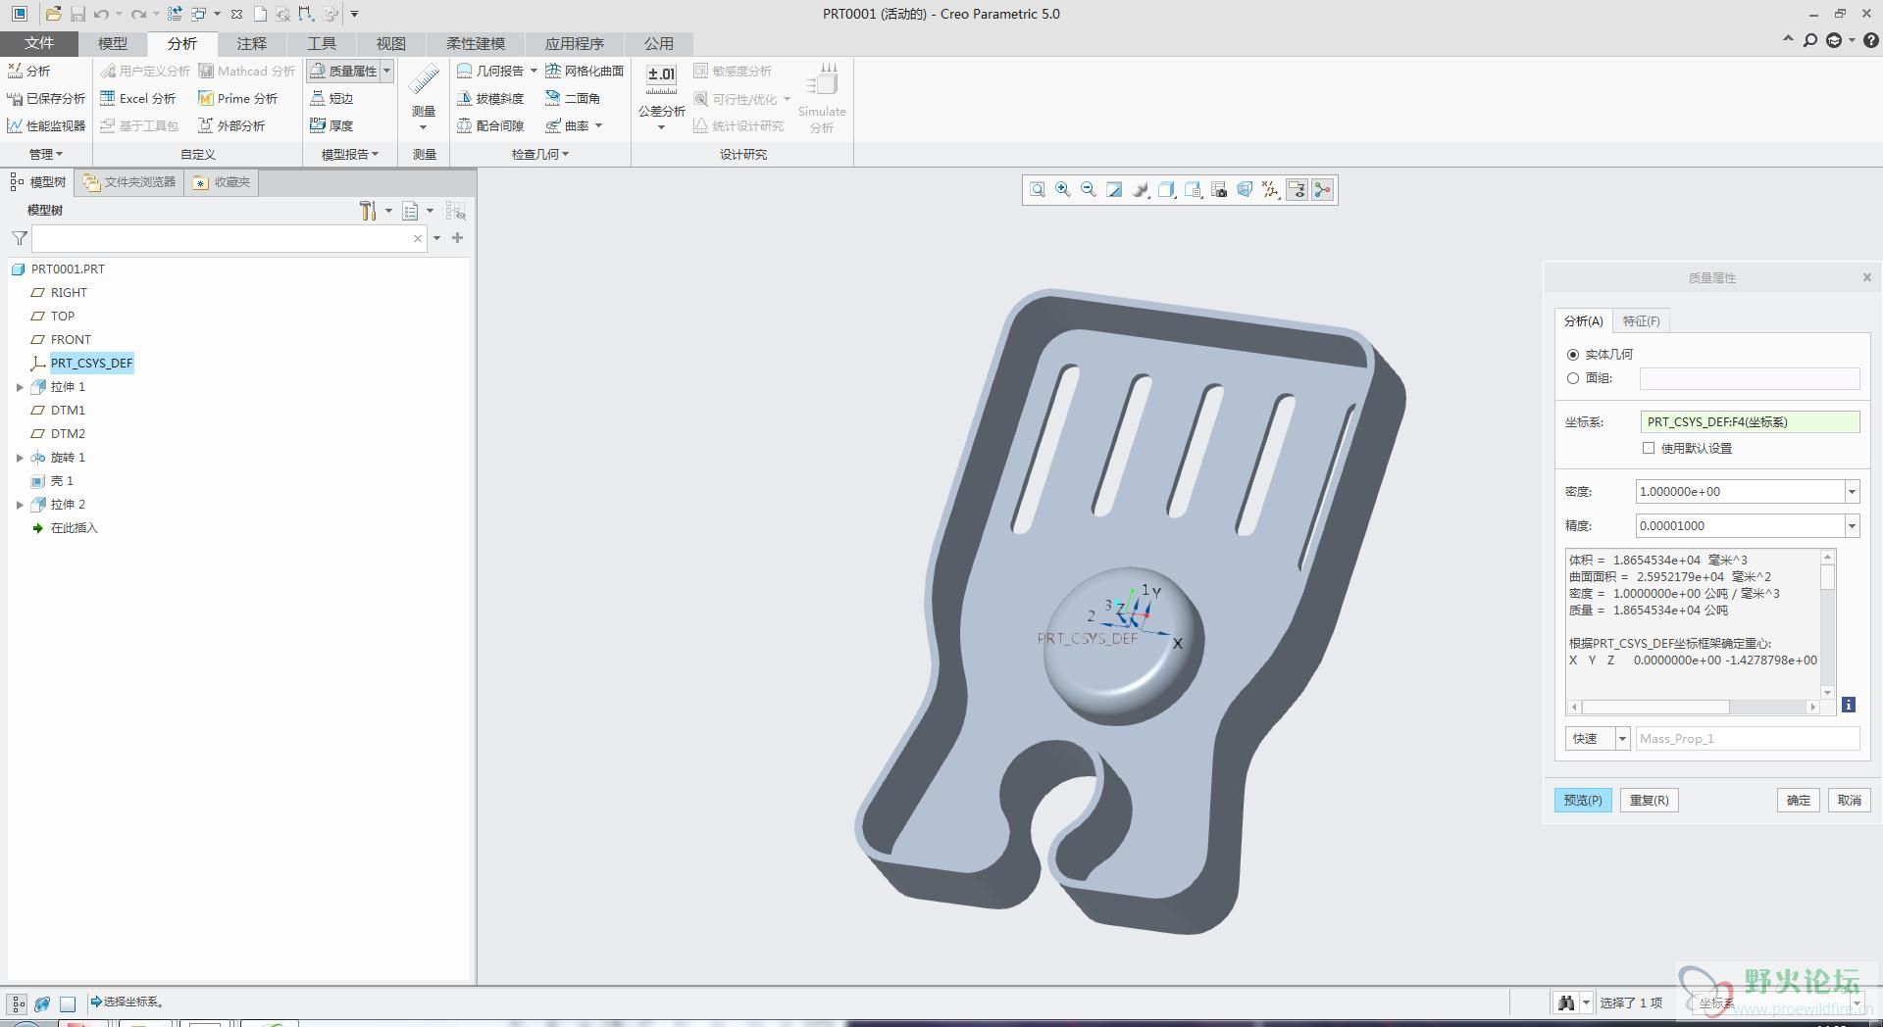This screenshot has height=1027, width=1883.
Task: Click the 坐标系 PRT_CSYS_DEF collector field
Action: (x=1750, y=422)
